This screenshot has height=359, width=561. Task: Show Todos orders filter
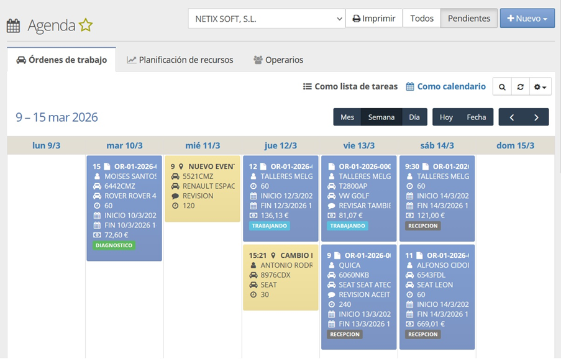click(421, 19)
